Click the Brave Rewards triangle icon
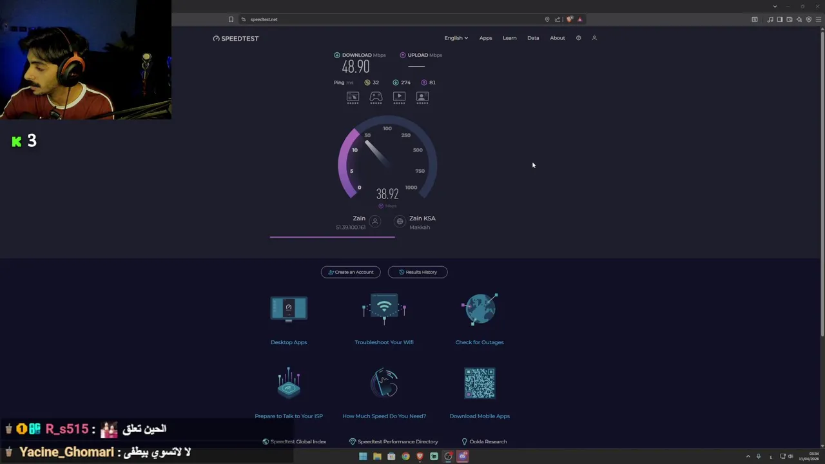This screenshot has height=464, width=825. pos(580,19)
